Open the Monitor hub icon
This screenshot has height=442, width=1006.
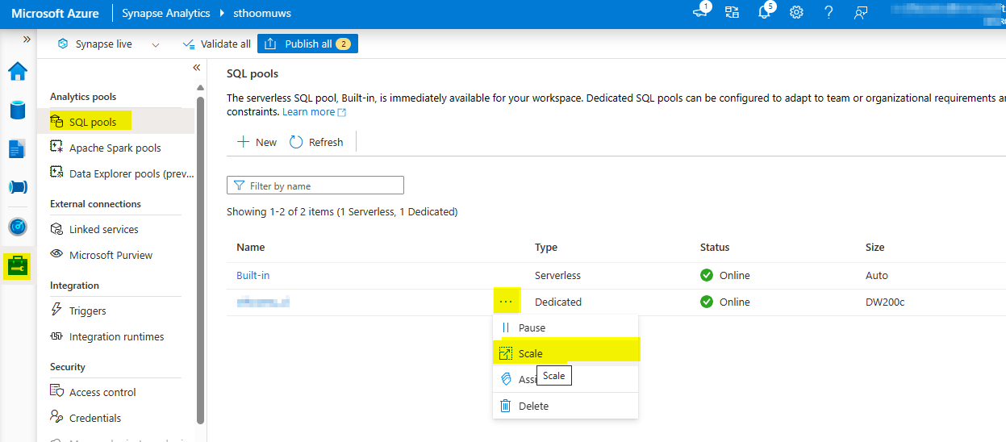18,227
